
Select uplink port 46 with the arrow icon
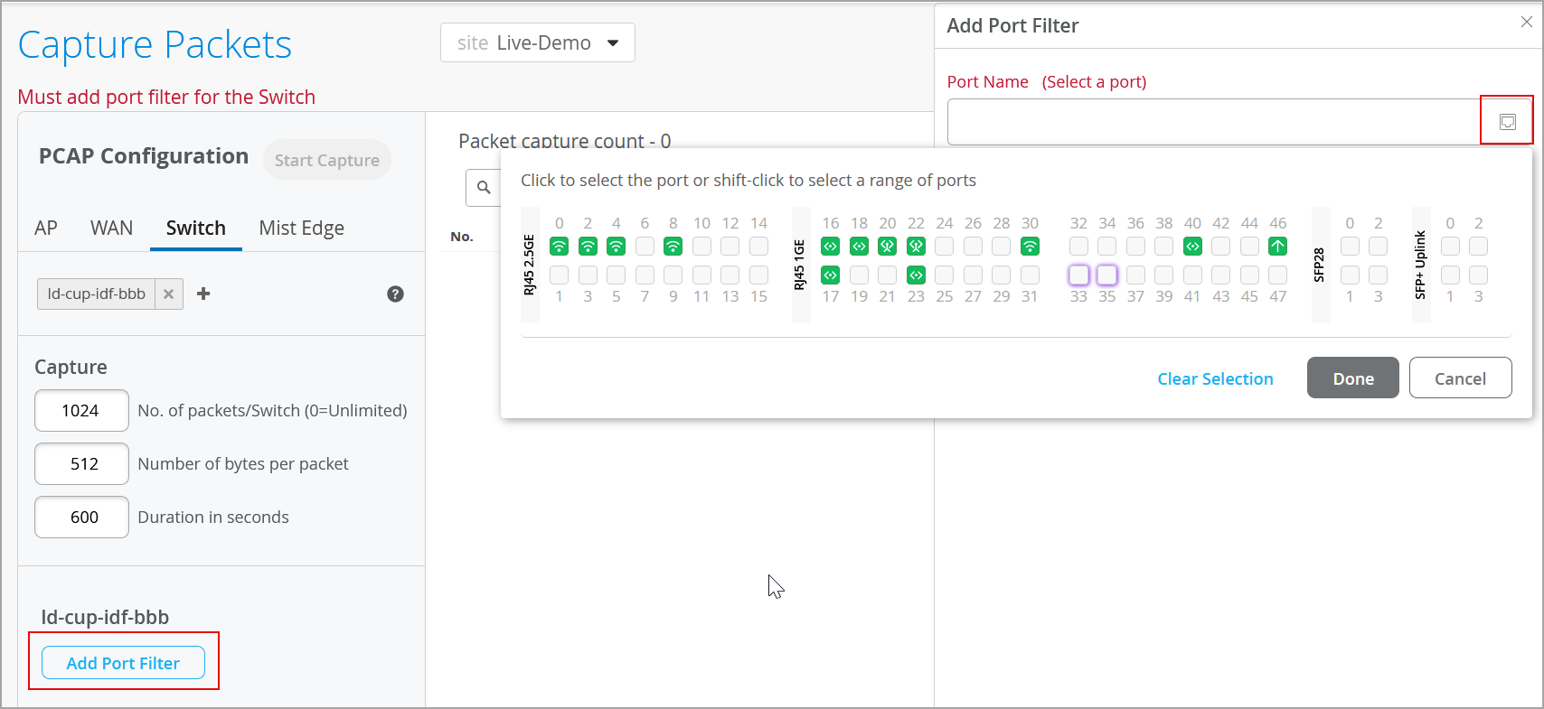(1277, 246)
